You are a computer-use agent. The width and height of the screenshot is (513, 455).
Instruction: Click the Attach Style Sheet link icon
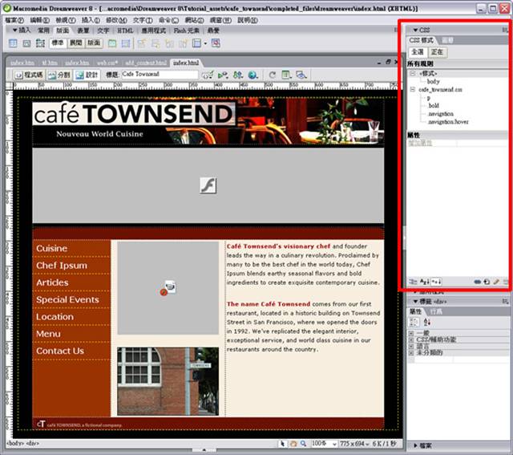point(478,282)
